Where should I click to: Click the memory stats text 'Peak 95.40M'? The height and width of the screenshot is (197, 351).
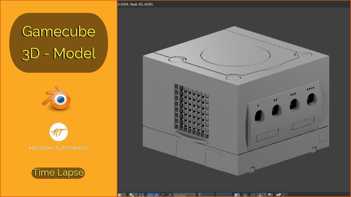[x=141, y=4]
